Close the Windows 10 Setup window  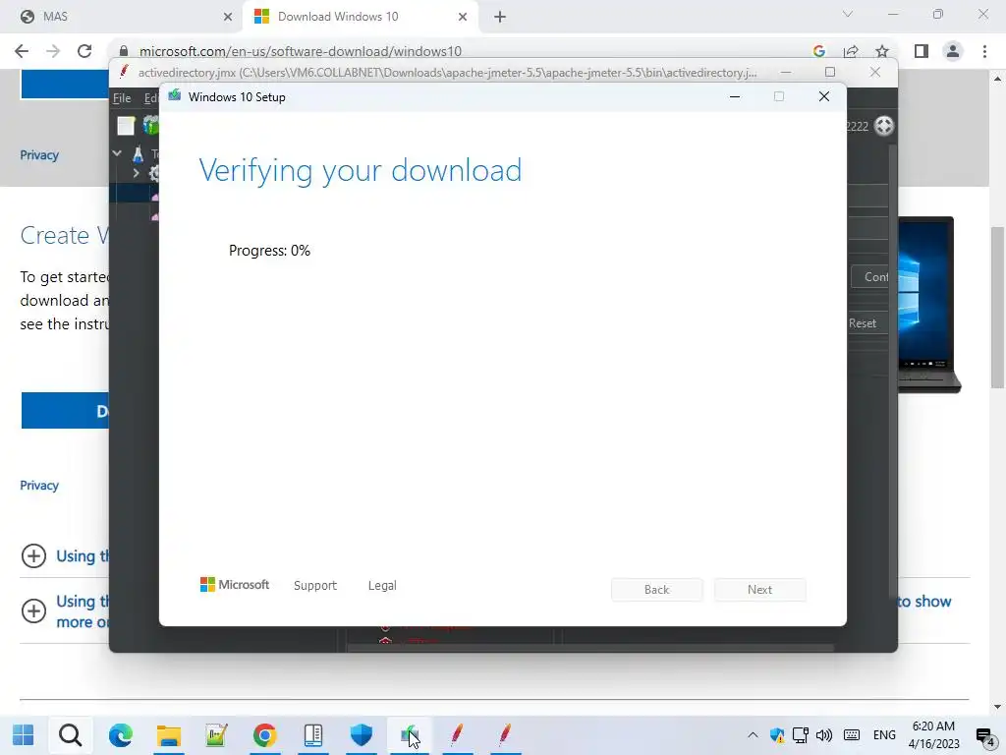click(x=824, y=97)
